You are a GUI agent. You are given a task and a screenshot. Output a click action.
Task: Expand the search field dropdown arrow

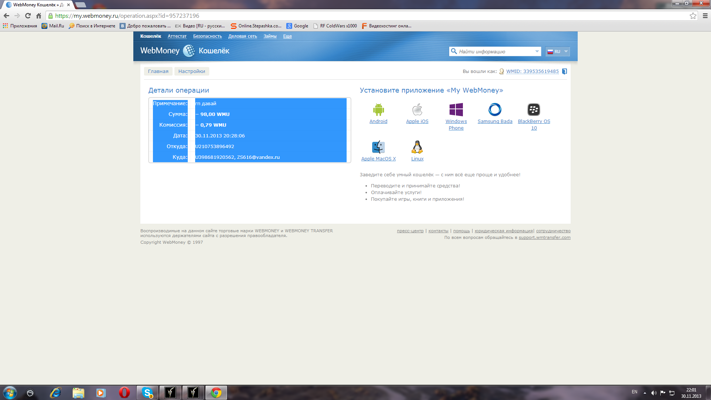click(x=537, y=51)
